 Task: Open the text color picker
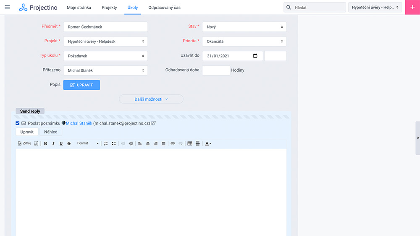[208, 143]
